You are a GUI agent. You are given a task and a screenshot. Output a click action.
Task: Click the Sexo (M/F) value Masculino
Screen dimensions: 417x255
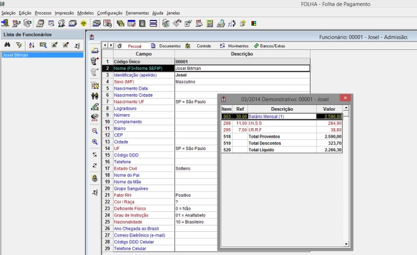click(x=185, y=82)
